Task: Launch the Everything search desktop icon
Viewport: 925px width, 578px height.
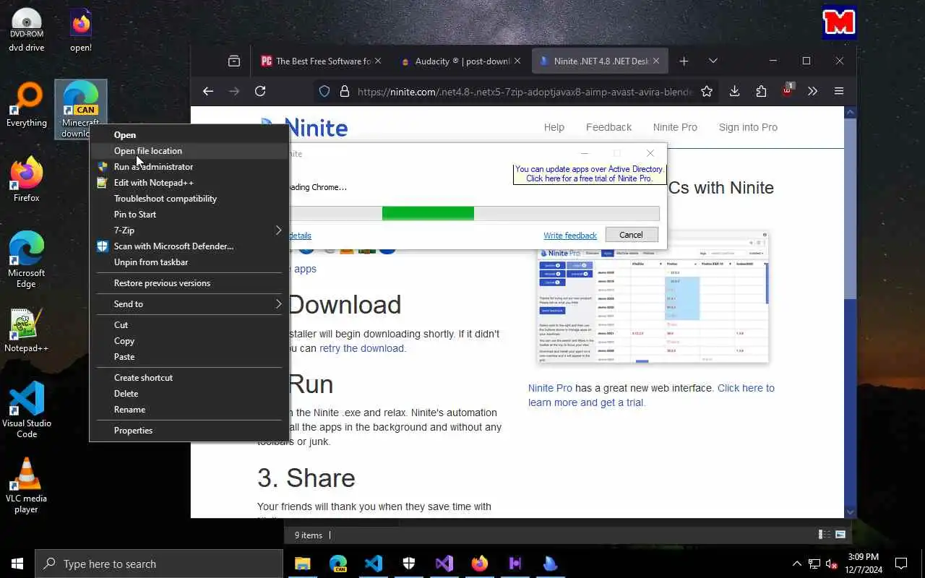Action: tap(27, 105)
